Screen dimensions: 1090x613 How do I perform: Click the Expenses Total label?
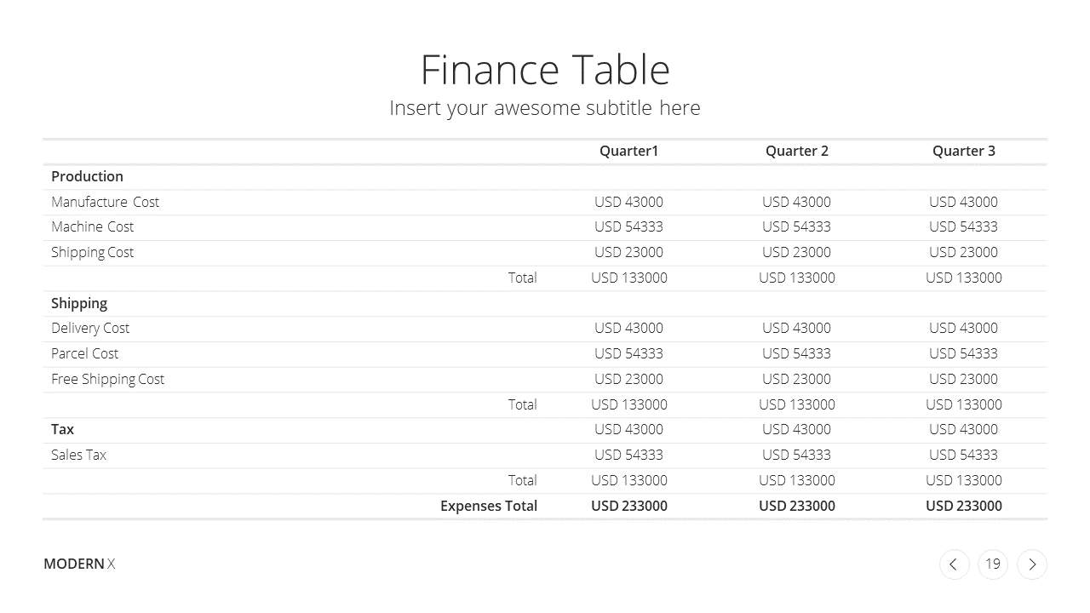coord(489,506)
